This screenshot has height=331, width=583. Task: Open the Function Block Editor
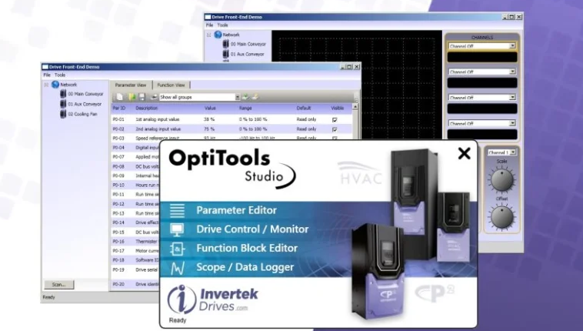click(x=247, y=249)
